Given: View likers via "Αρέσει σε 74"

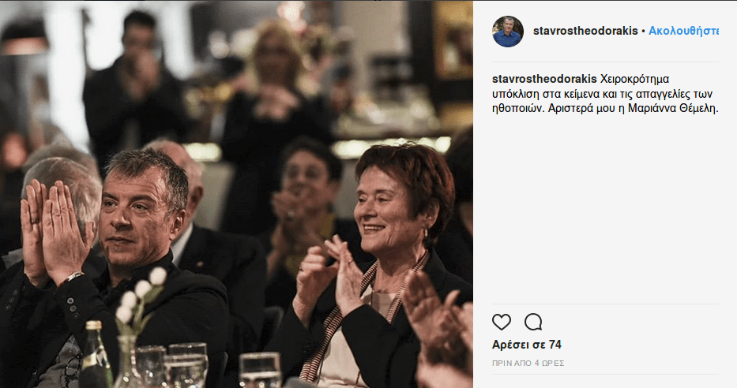Looking at the screenshot, I should pyautogui.click(x=526, y=345).
